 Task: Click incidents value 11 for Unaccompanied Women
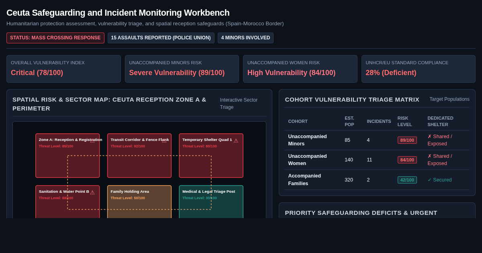pos(369,160)
